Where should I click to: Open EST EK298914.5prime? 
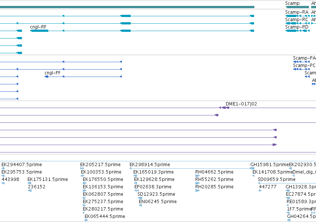150,165
